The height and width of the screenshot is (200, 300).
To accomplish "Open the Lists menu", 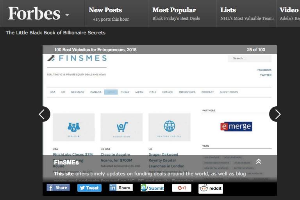I will click(x=228, y=10).
